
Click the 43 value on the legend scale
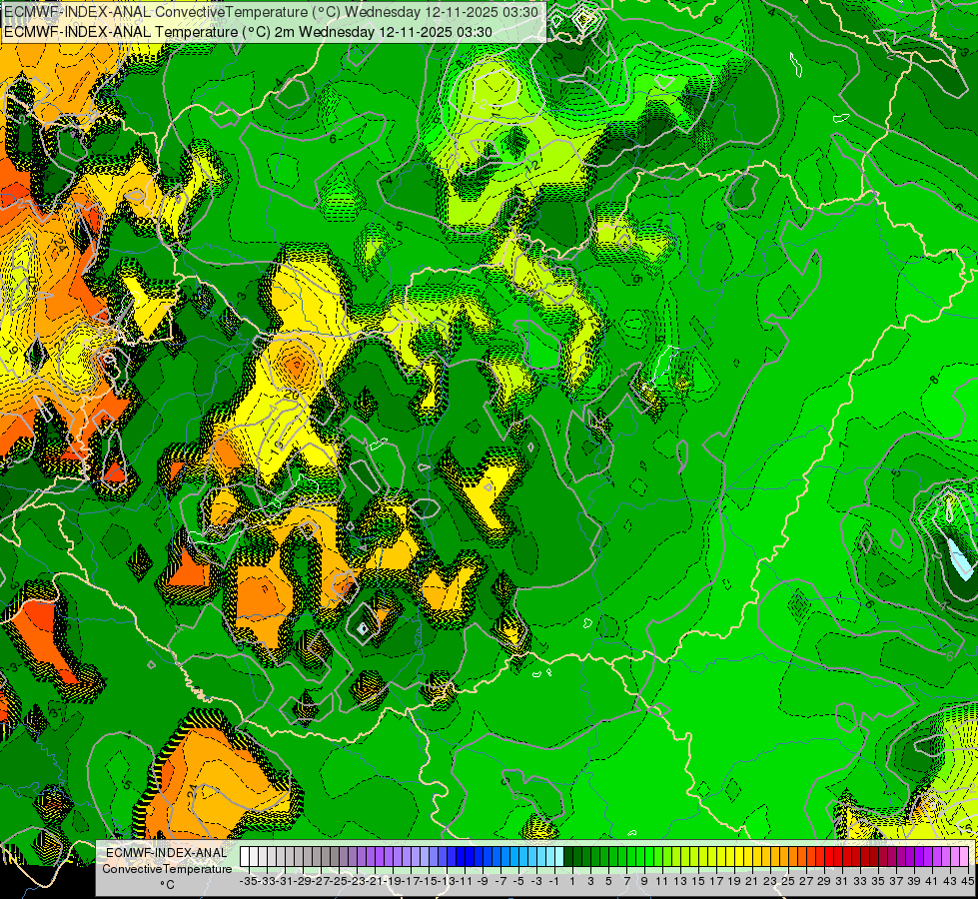point(950,881)
